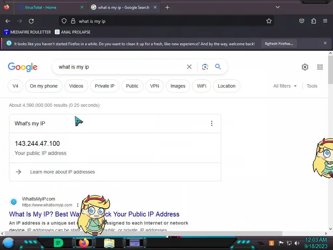Open the list all tabs chevron
Image resolution: width=333 pixels, height=250 pixels.
278,7
